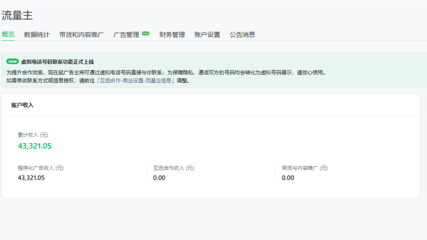Click the 账户收入 card header
Screen dimensions: 427x240
pos(23,105)
